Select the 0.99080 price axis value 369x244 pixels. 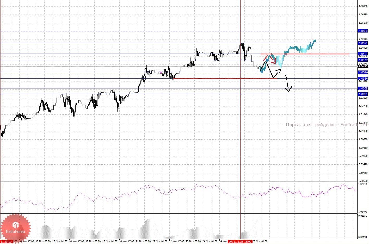coord(363,173)
